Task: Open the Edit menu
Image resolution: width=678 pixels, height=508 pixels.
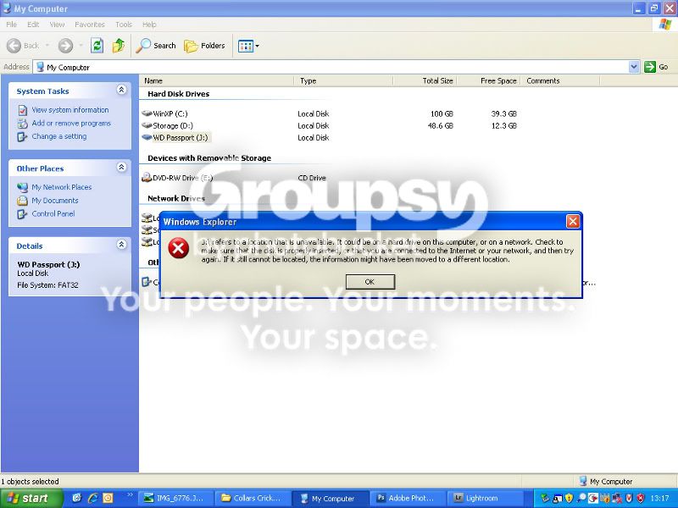Action: pyautogui.click(x=33, y=25)
